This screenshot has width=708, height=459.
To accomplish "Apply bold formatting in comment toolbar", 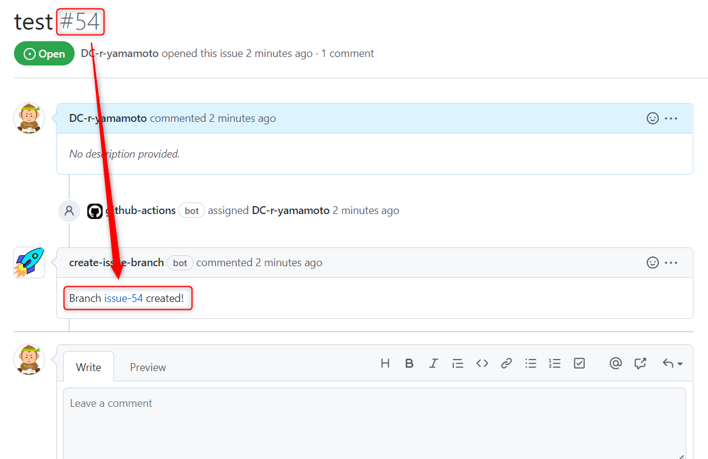I will point(409,363).
